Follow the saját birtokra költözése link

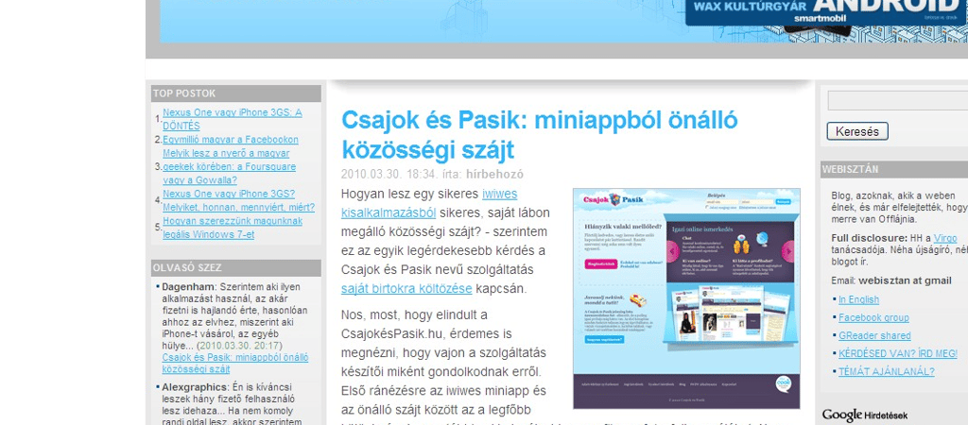[x=406, y=288]
